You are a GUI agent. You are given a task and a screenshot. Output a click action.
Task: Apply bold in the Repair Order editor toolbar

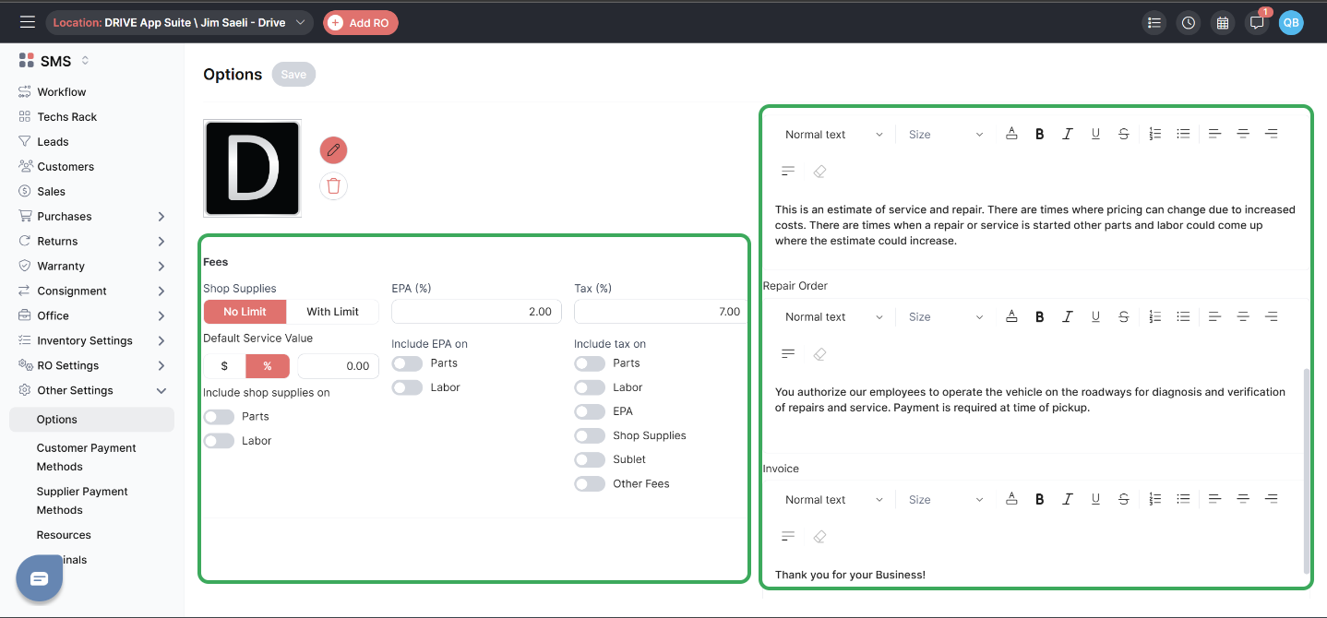[x=1039, y=316]
